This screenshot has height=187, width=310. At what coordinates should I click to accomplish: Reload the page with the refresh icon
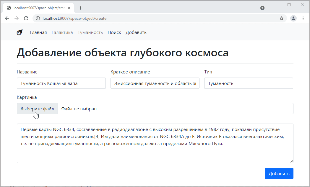26,18
